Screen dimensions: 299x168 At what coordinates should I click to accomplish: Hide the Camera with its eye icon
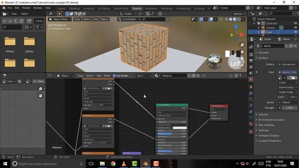click(295, 28)
